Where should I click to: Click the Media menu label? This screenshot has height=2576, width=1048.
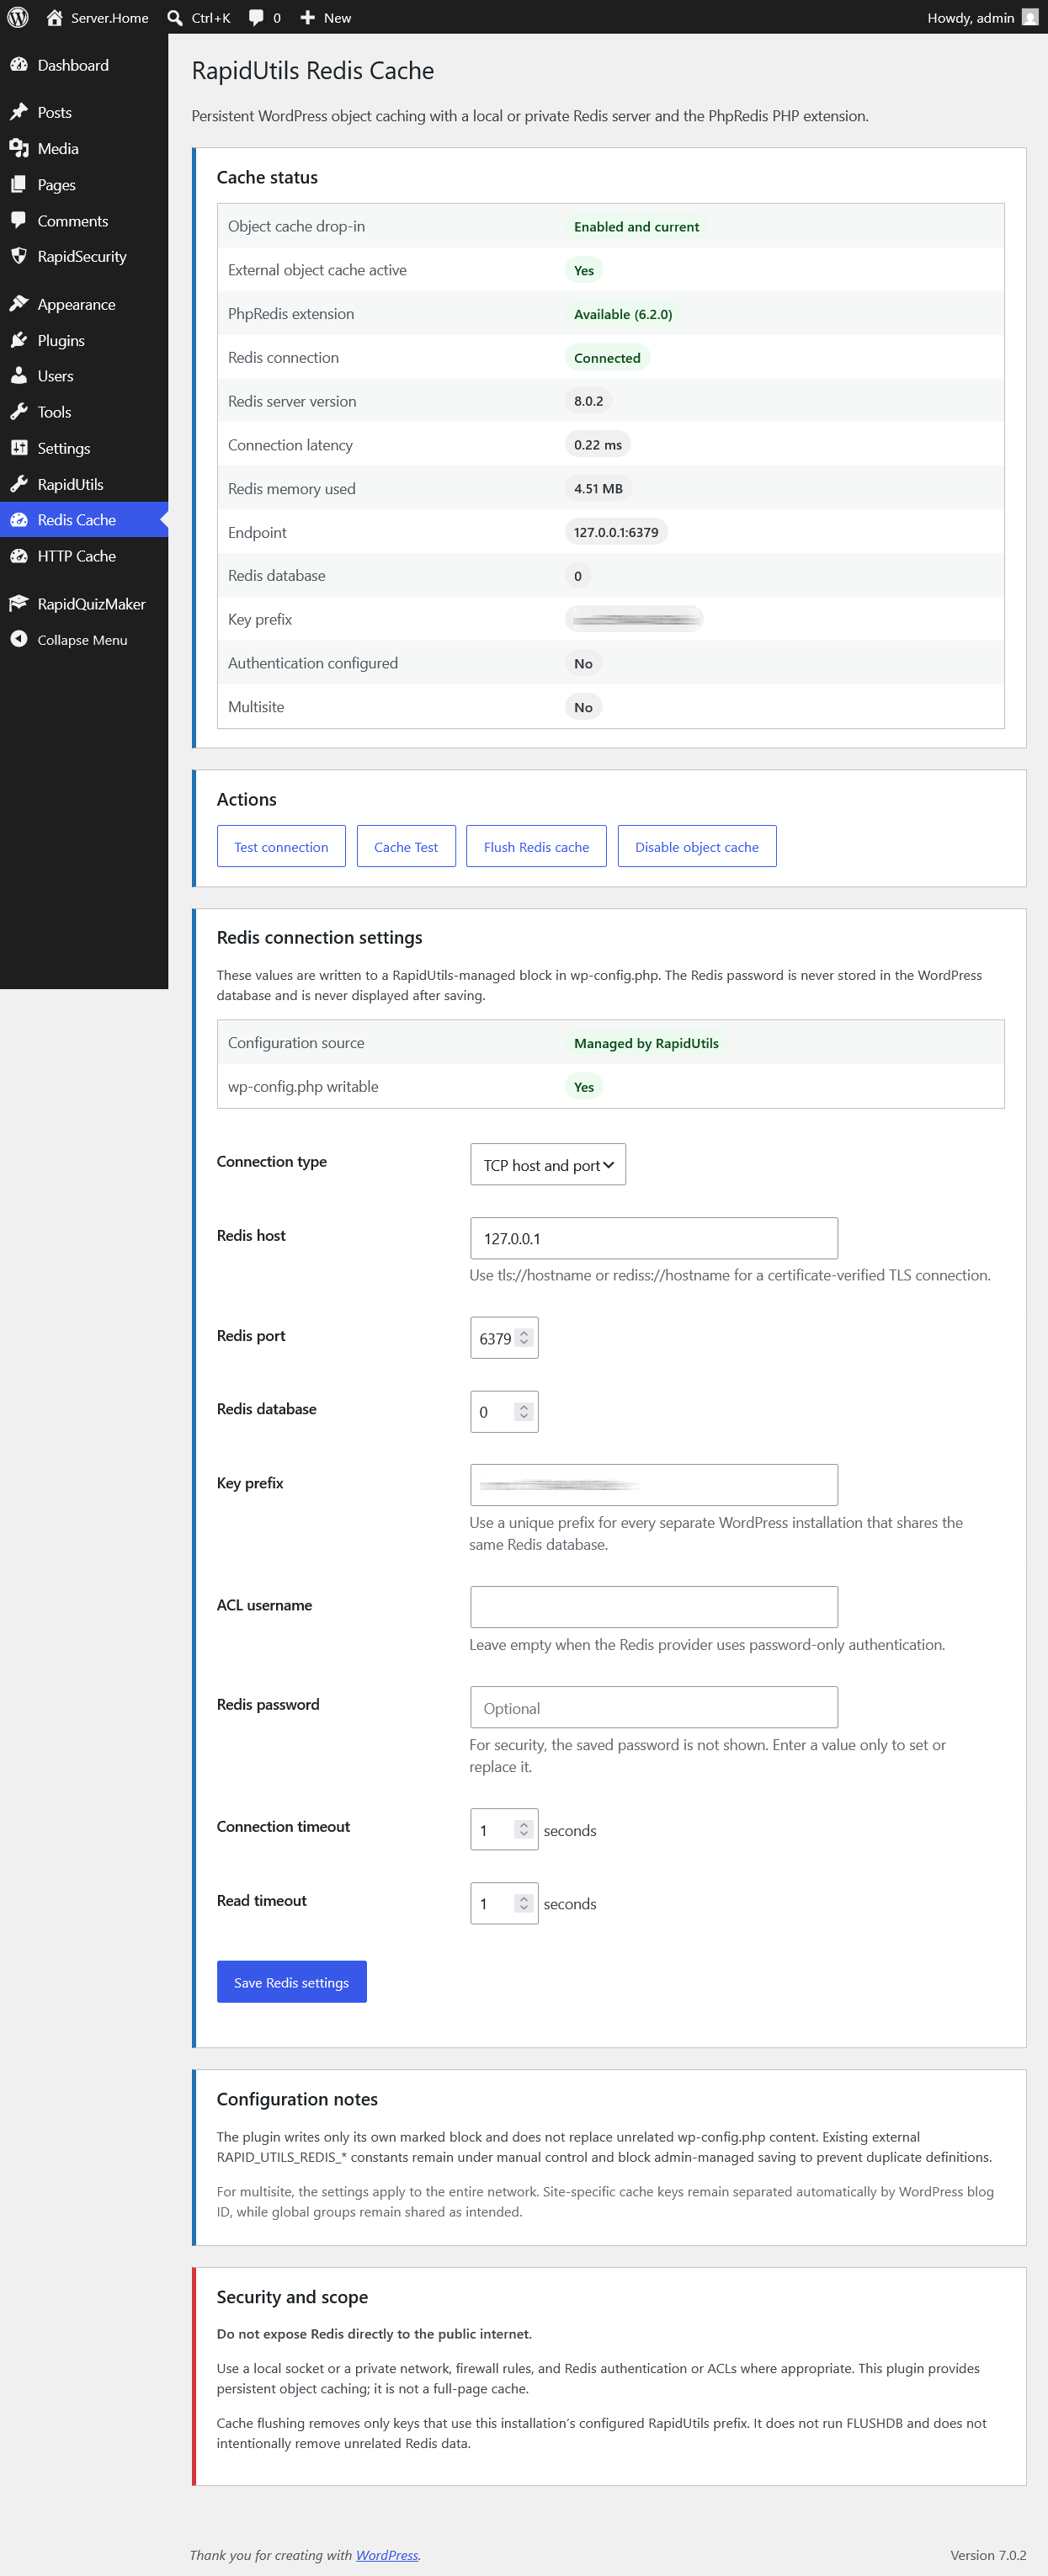[x=58, y=148]
